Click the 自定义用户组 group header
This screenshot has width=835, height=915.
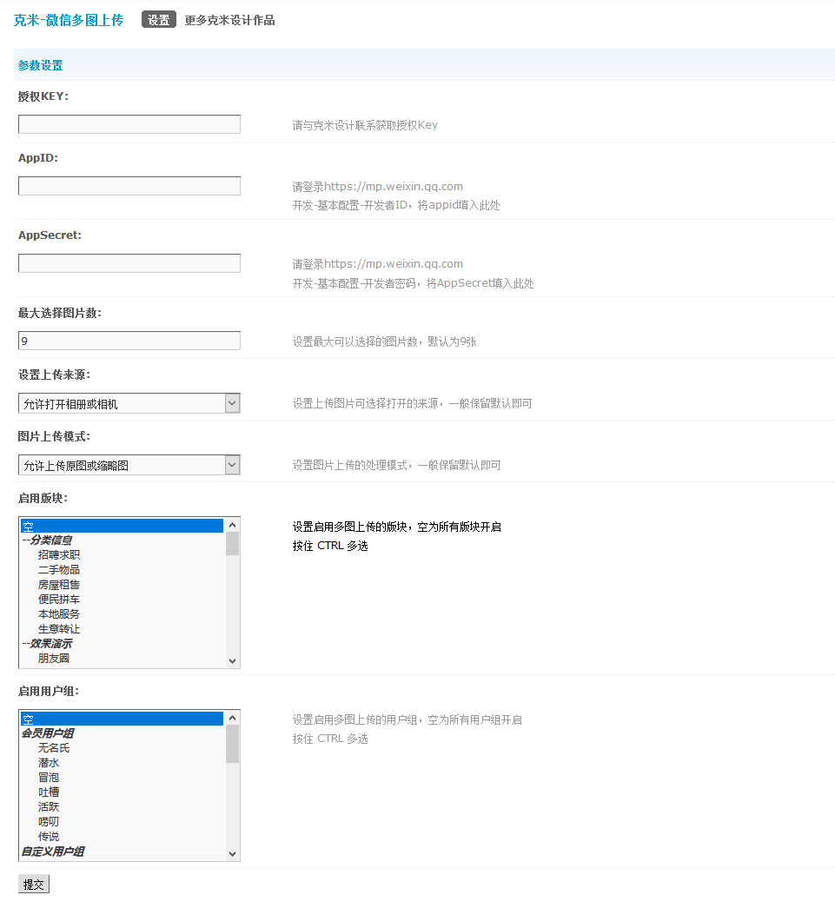point(53,852)
